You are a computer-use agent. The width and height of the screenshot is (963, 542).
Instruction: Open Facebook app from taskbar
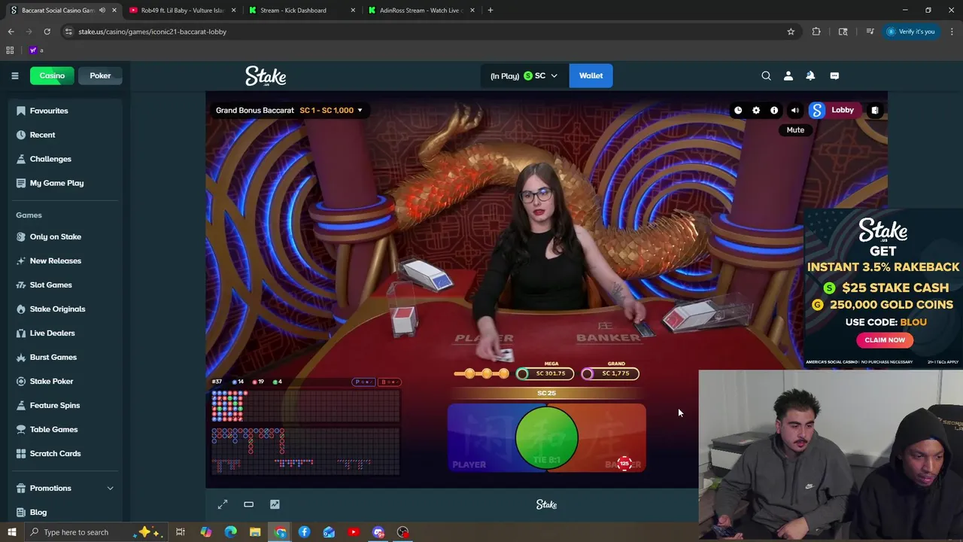click(x=304, y=532)
